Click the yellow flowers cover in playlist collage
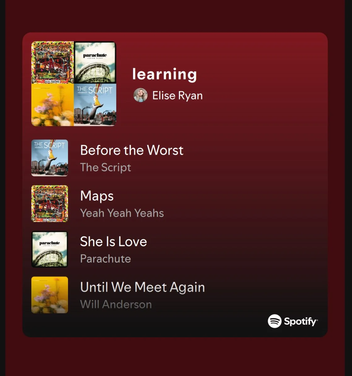The height and width of the screenshot is (376, 352). coord(53,105)
